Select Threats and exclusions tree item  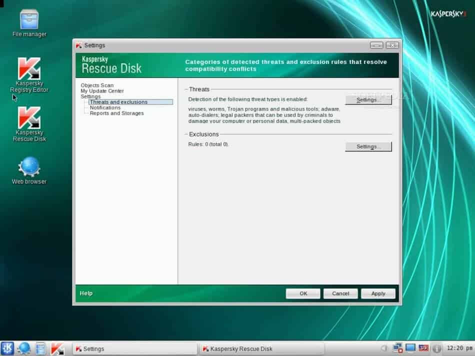pos(118,102)
